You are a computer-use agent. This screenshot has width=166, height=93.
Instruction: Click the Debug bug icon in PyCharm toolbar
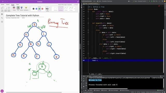[x=152, y=1]
